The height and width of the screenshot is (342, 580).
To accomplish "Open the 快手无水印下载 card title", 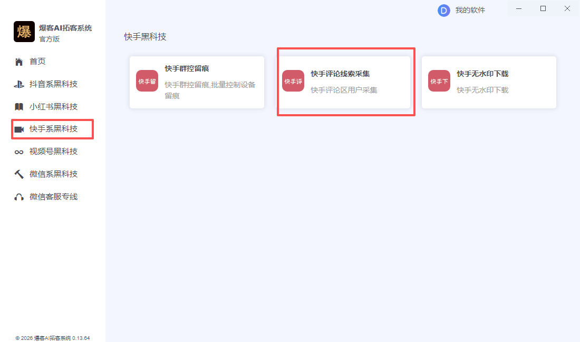I will 482,74.
